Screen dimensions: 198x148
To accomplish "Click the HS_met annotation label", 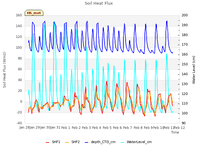I will pyautogui.click(x=34, y=13).
